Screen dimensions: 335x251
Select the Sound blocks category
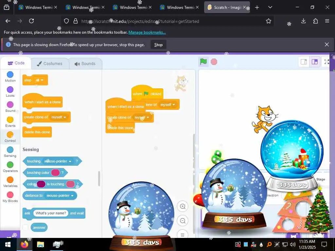pos(10,107)
